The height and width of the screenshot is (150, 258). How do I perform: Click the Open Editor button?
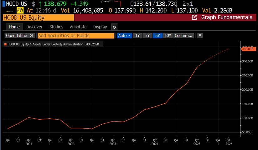[x=20, y=36]
